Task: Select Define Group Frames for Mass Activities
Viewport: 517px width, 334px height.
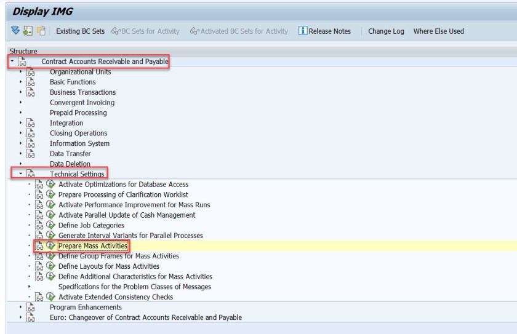Action: pos(118,256)
